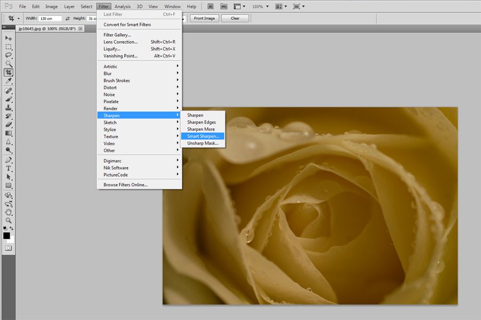Viewport: 481px width, 320px height.
Task: Select the Rectangle shape tool
Action: tap(8, 186)
